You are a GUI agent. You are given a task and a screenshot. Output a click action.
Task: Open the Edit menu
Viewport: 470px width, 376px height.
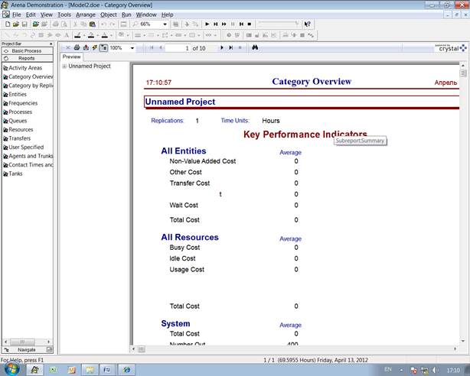[31, 15]
